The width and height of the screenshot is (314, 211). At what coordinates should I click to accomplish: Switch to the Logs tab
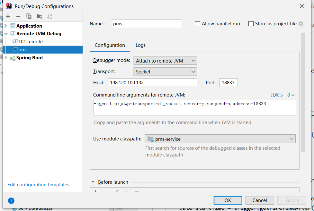140,45
